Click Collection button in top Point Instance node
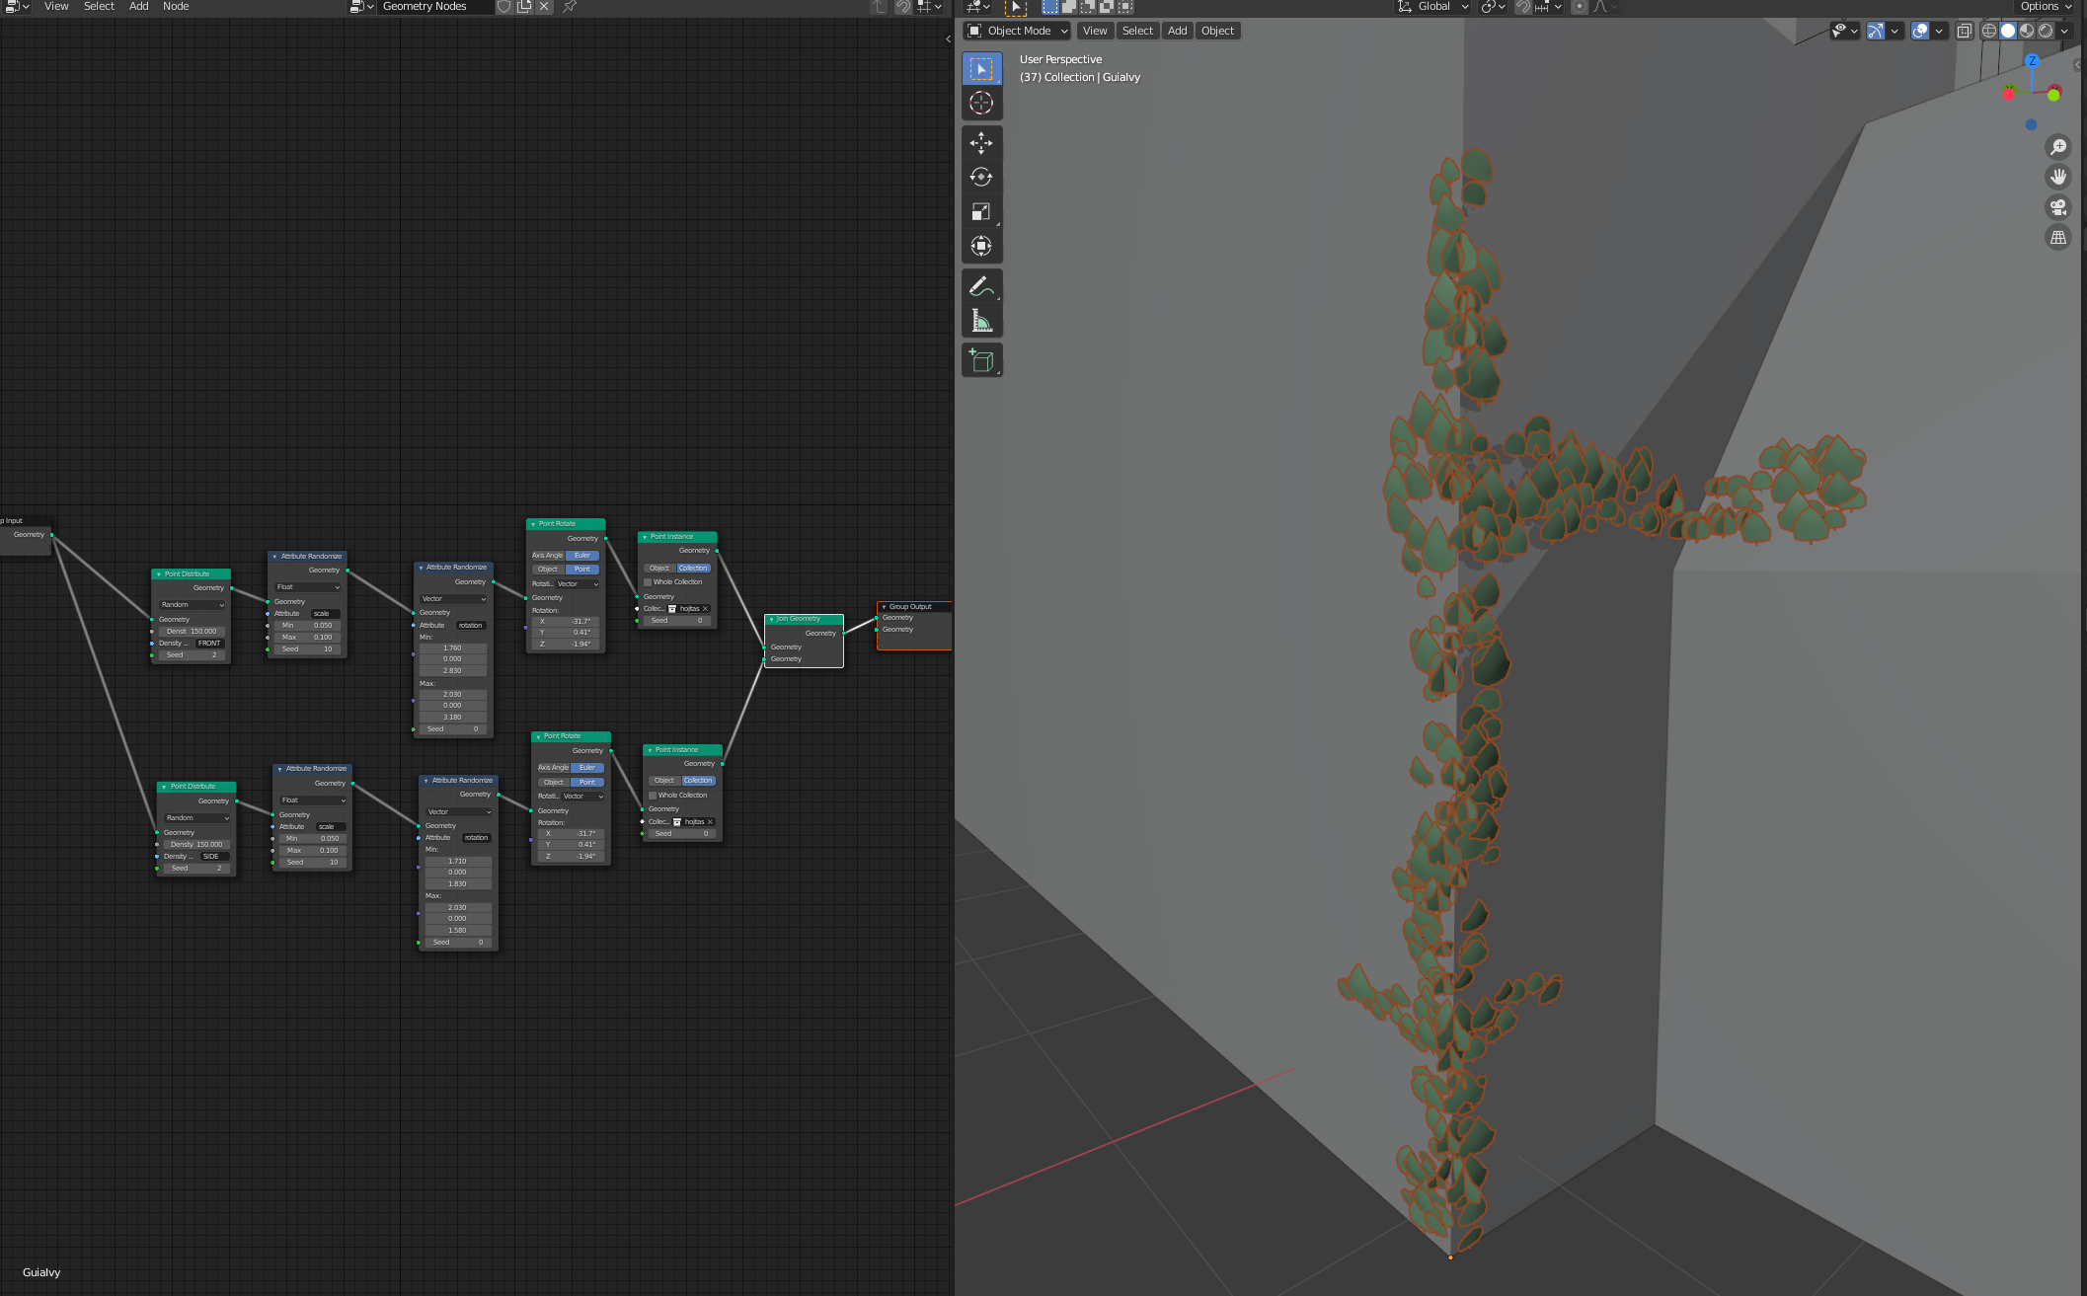Image resolution: width=2087 pixels, height=1296 pixels. (693, 569)
